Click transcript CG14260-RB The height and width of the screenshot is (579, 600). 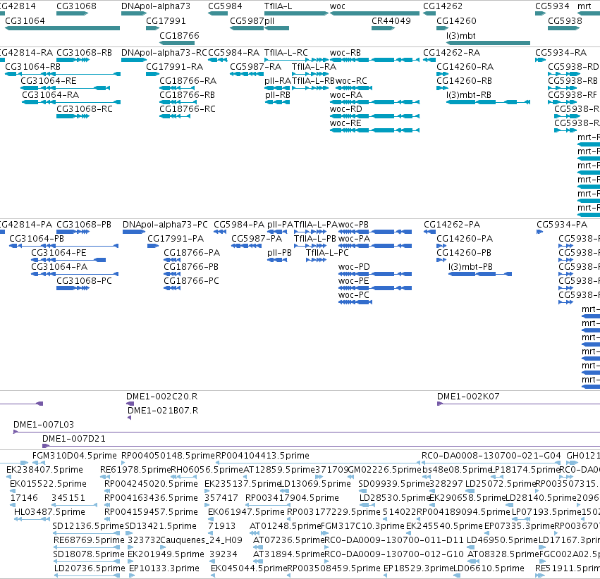click(442, 88)
